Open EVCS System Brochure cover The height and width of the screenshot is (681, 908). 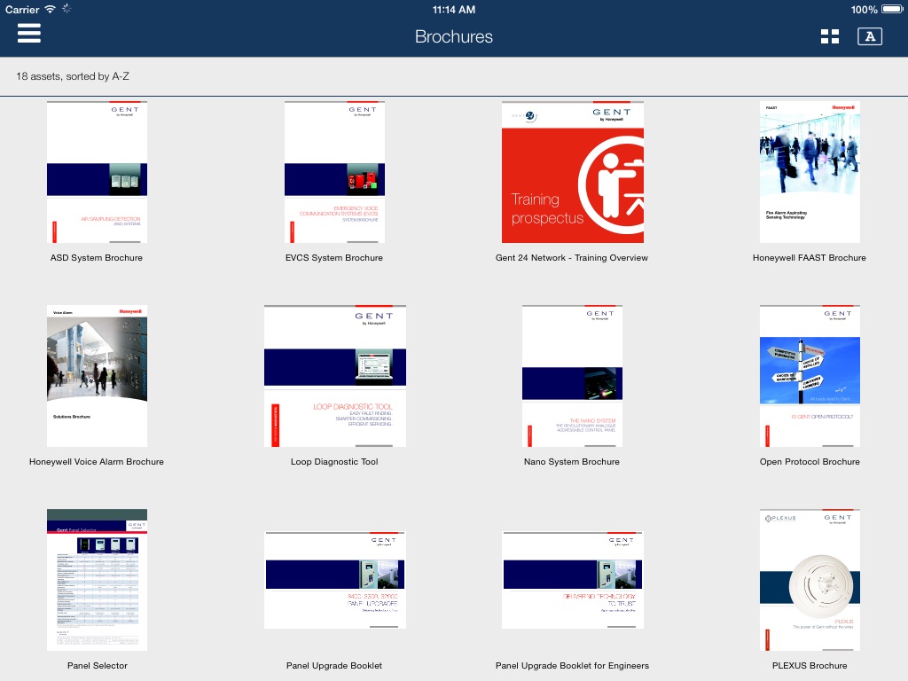click(x=334, y=172)
